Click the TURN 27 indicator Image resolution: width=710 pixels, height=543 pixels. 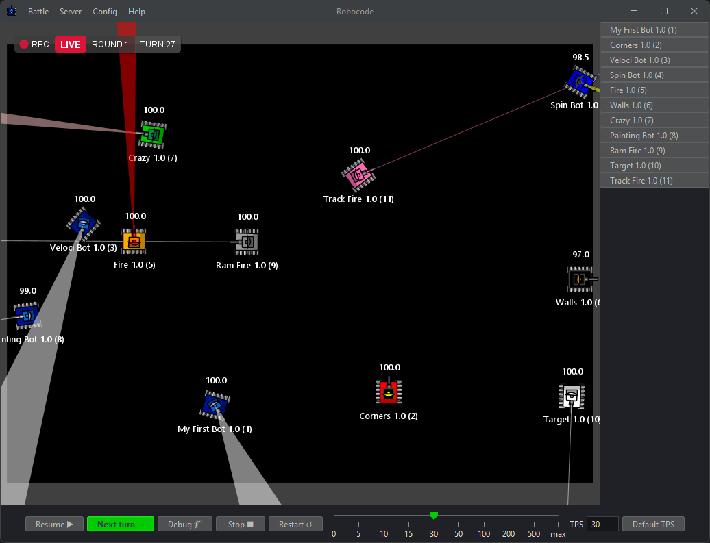click(x=158, y=45)
